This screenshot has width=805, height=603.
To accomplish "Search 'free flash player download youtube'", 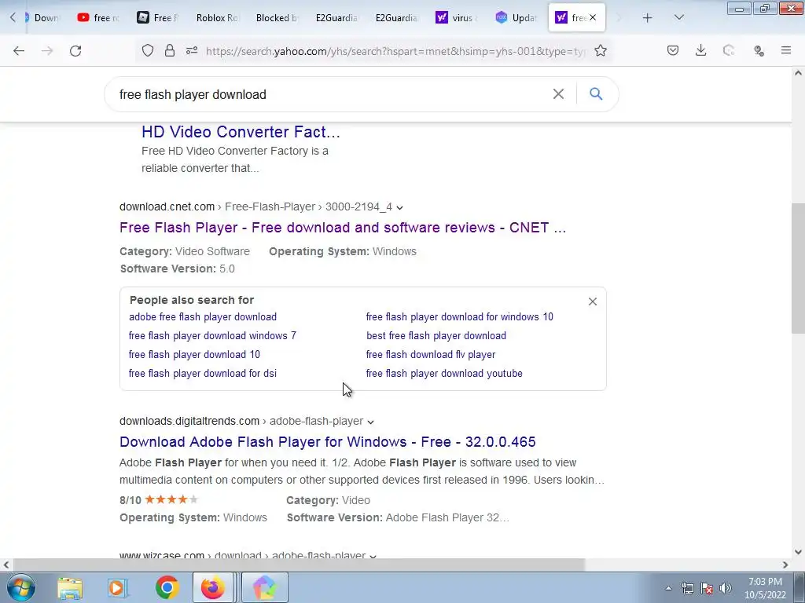I will click(444, 373).
